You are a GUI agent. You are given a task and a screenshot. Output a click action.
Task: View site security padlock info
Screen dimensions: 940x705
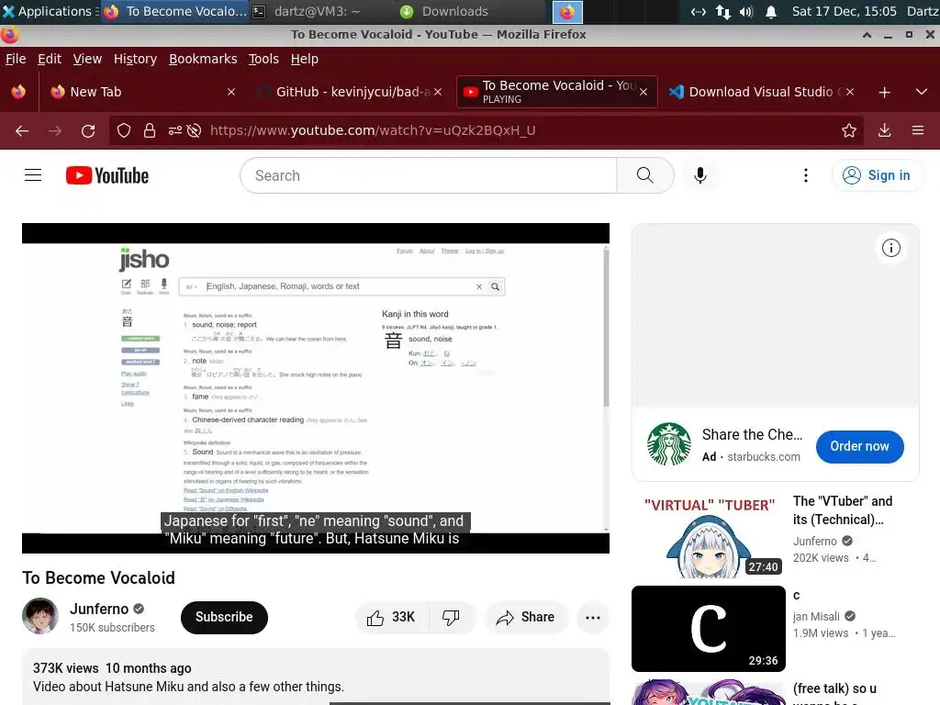coord(150,130)
